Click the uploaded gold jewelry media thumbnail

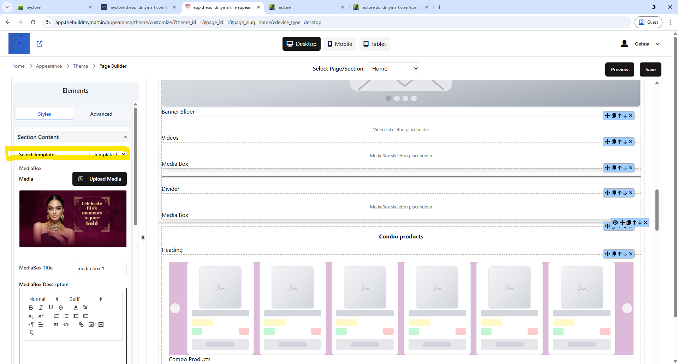click(x=73, y=219)
